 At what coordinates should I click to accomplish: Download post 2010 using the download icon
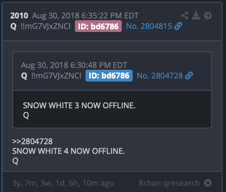[196, 15]
